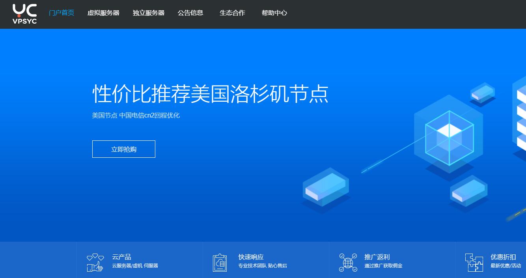526x278 pixels.
Task: Click the 云产品 thumbs-up icon
Action: (95, 263)
